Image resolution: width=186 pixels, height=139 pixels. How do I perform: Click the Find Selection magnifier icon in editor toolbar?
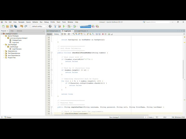pos(74,34)
